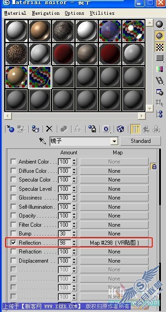Click the Standard material type button
This screenshot has width=166, height=312.
pos(140,141)
